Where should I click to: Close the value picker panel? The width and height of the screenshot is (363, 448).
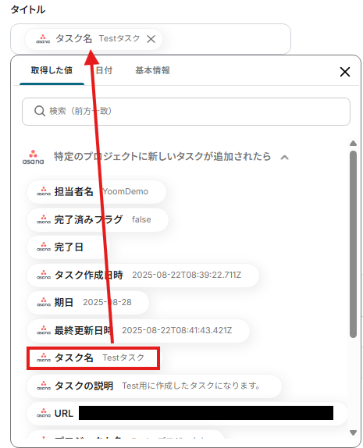[345, 72]
